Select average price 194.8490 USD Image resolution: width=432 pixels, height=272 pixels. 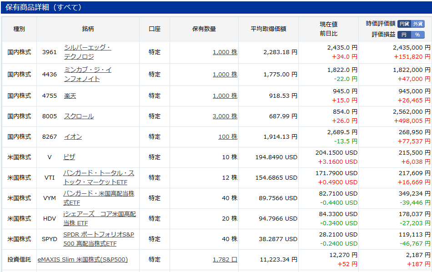pyautogui.click(x=276, y=157)
